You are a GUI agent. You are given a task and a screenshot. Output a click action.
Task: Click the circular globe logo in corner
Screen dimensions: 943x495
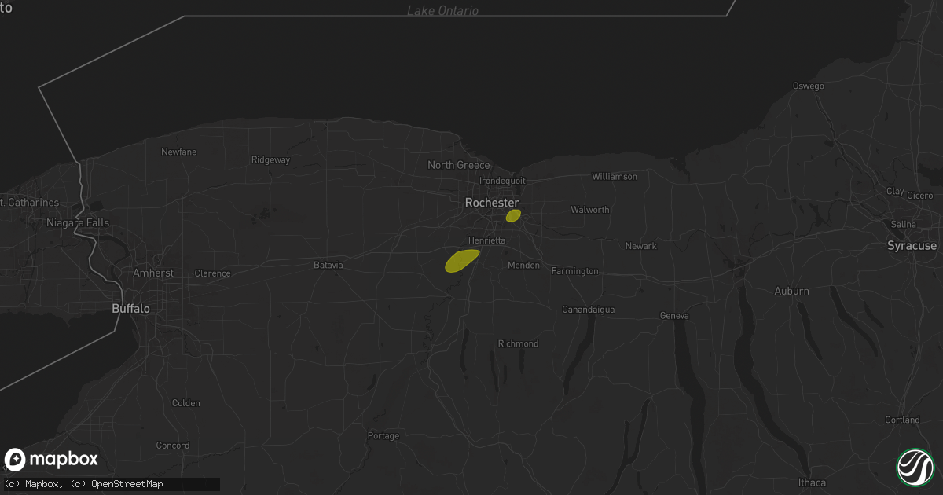pos(915,467)
